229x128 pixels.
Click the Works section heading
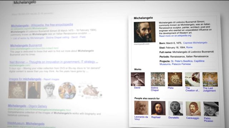pyautogui.click(x=138, y=69)
